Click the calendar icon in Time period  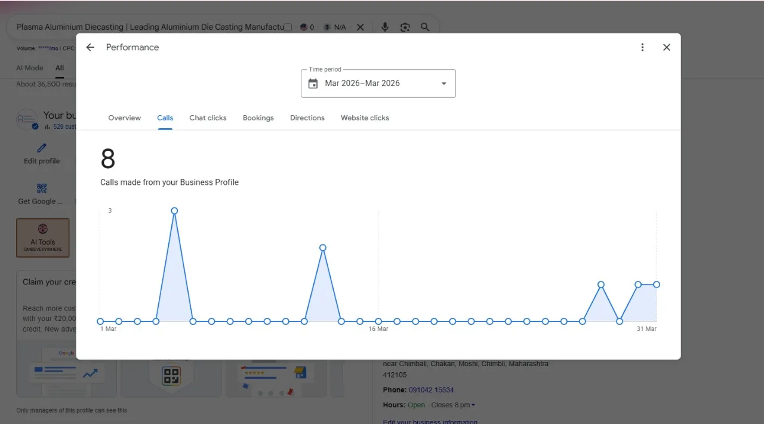click(x=313, y=83)
